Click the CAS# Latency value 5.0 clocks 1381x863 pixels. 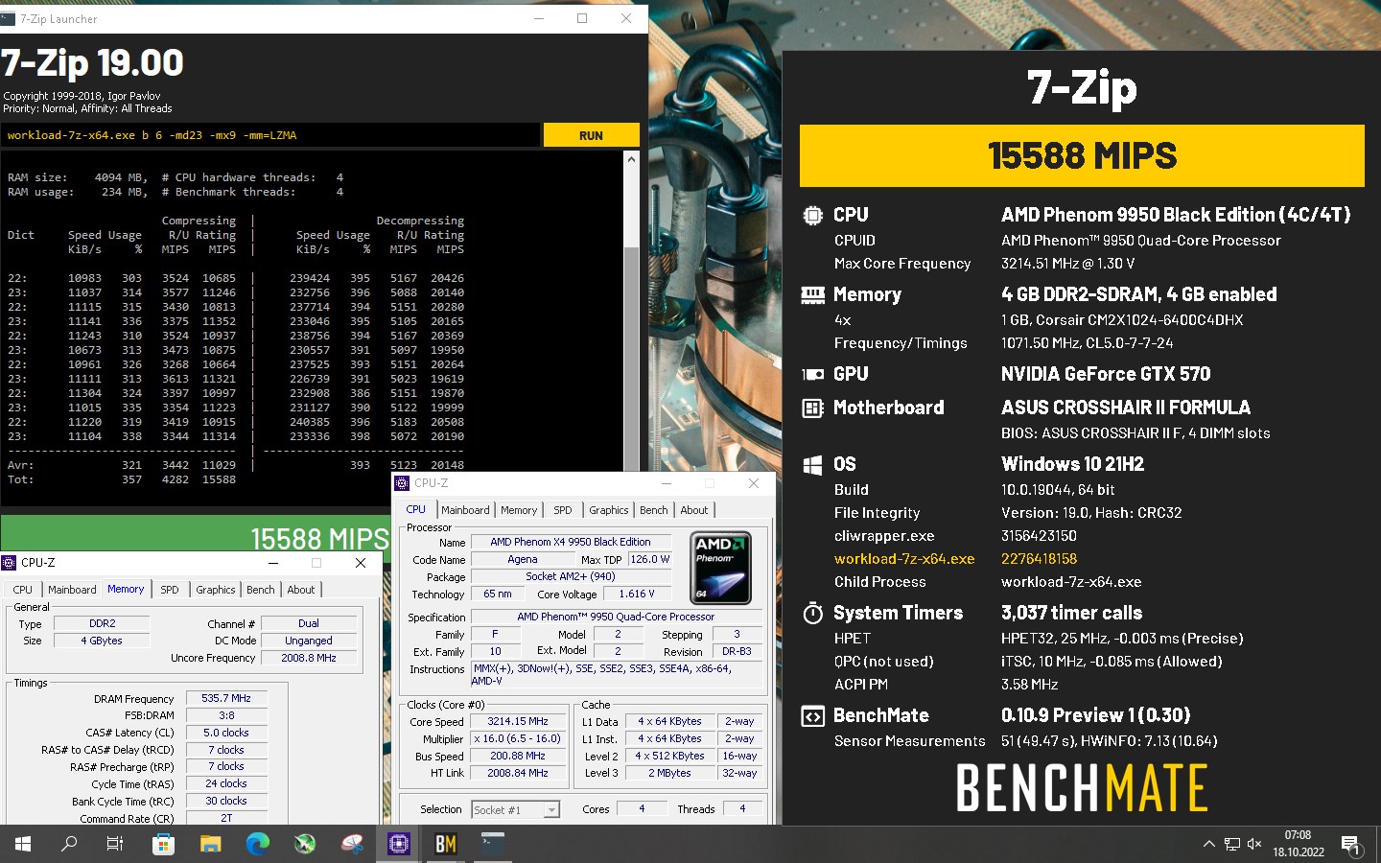(x=226, y=733)
